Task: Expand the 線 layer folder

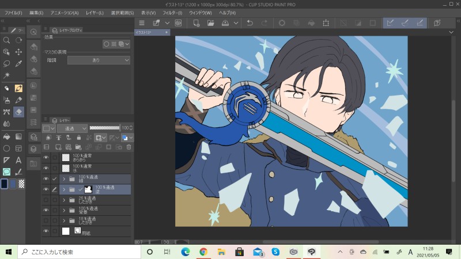Action: click(64, 179)
